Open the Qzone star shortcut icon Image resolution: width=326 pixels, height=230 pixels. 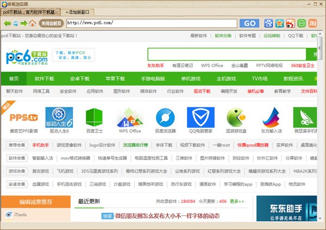point(279,23)
